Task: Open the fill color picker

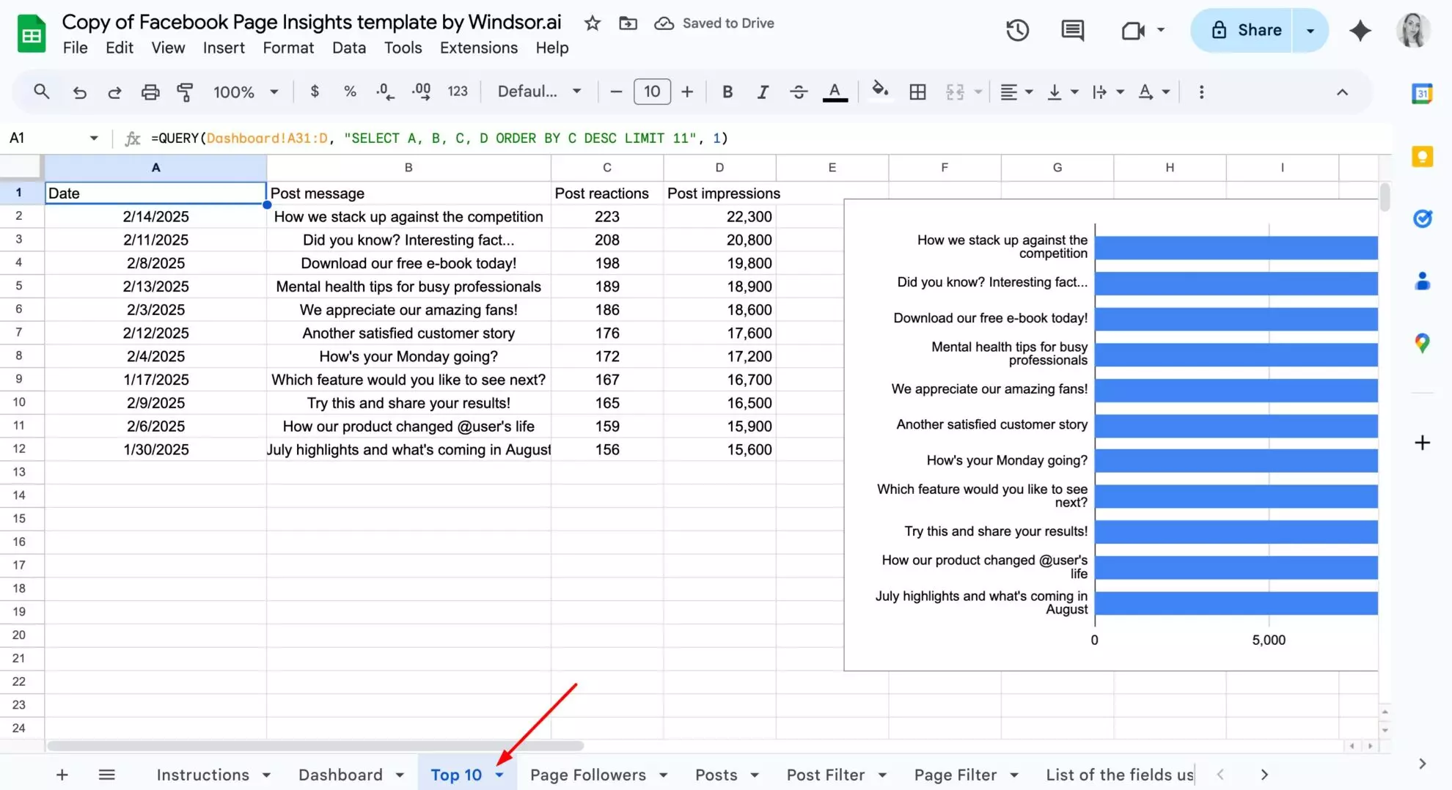Action: tap(880, 92)
